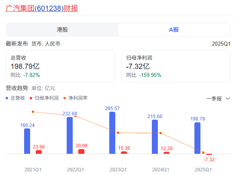Click the 23.66 profit label
237x175 pixels.
click(39, 147)
